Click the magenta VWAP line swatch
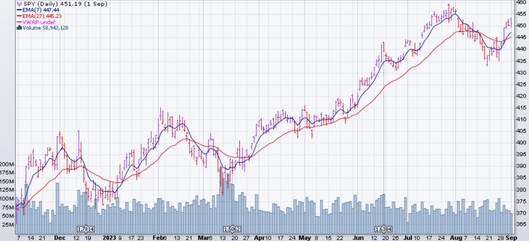 [19, 22]
